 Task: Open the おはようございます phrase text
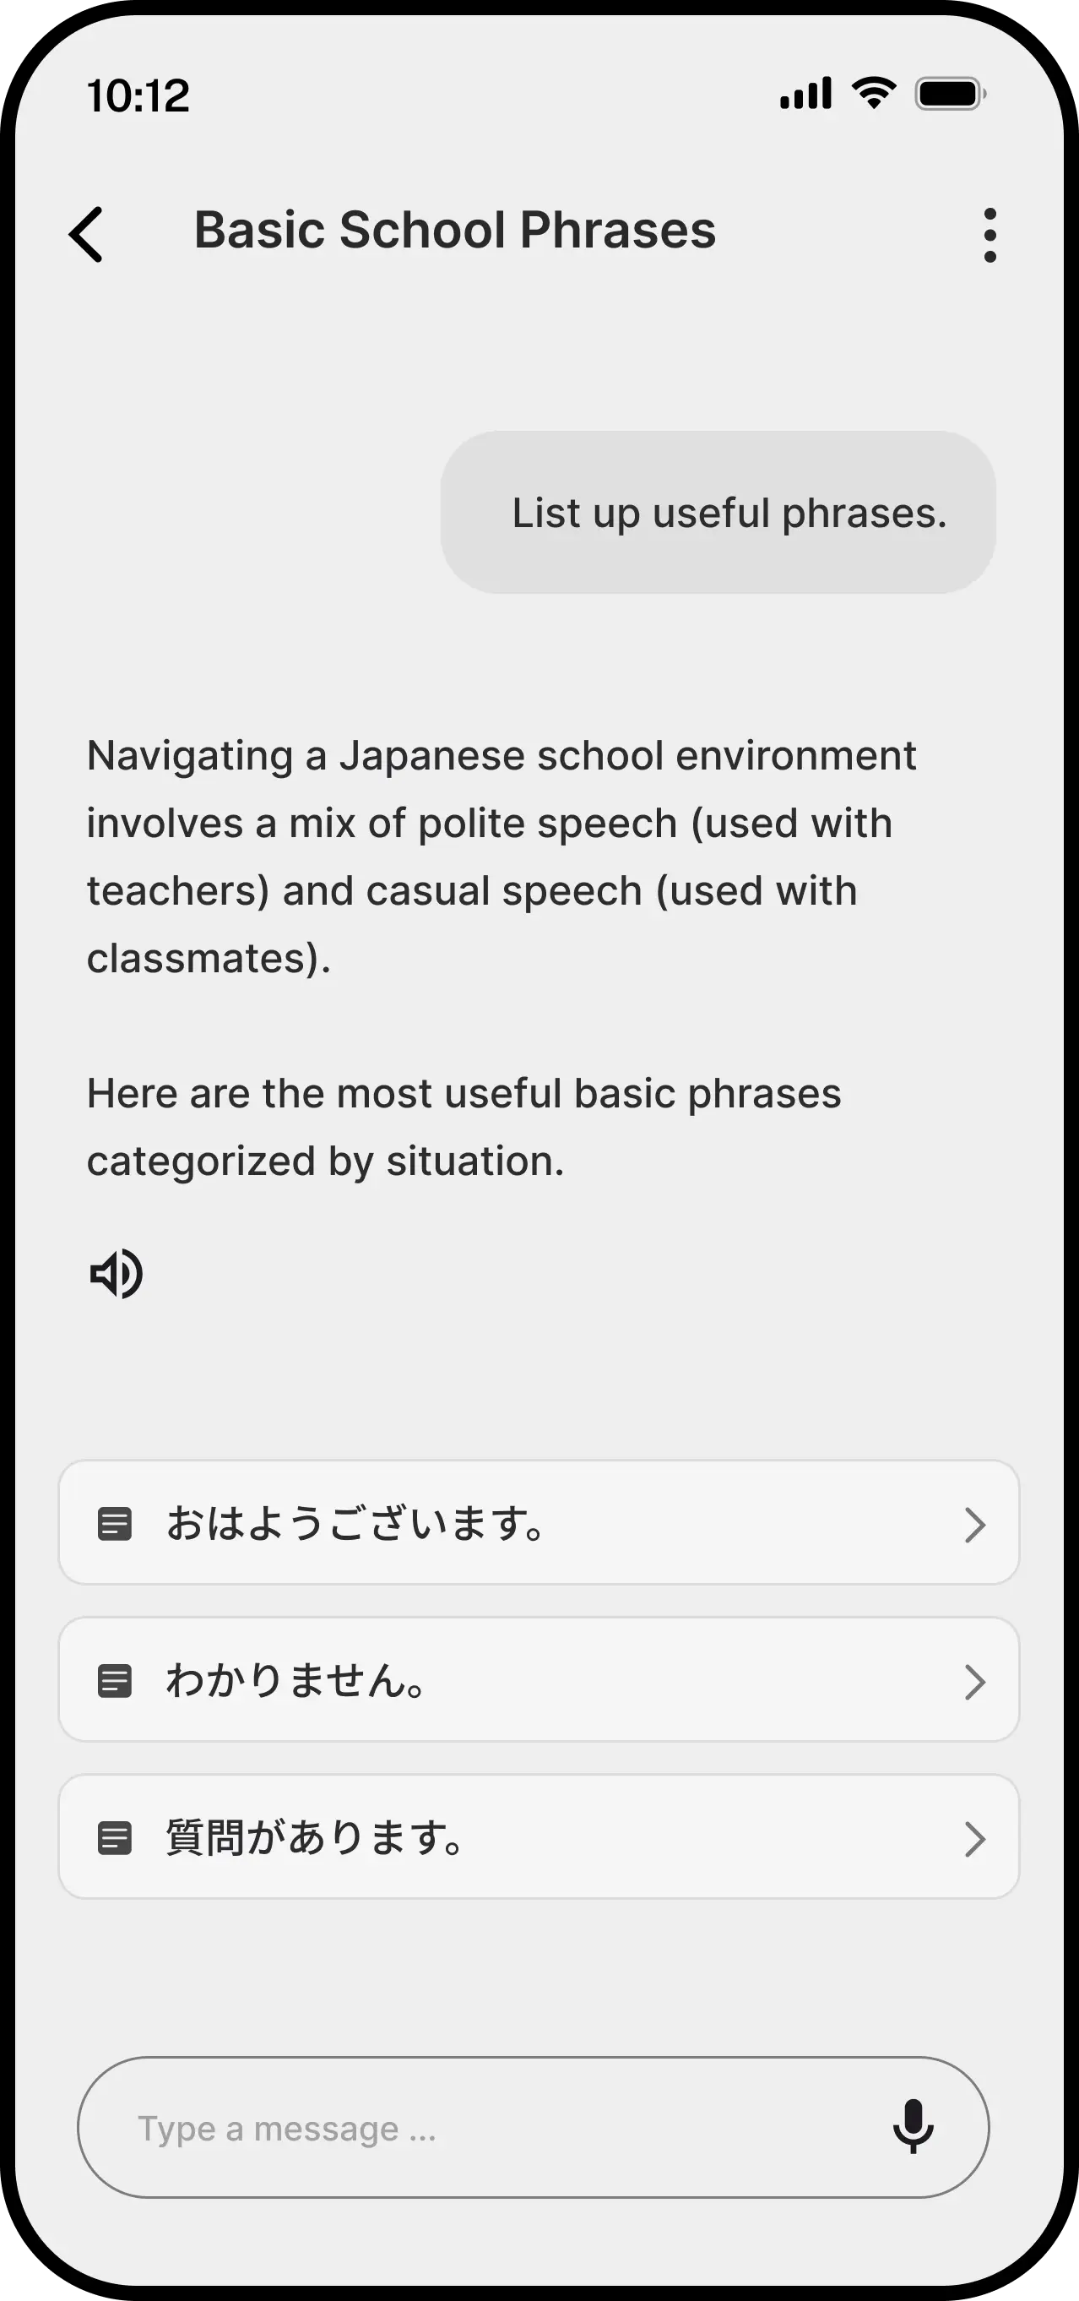pos(355,1523)
